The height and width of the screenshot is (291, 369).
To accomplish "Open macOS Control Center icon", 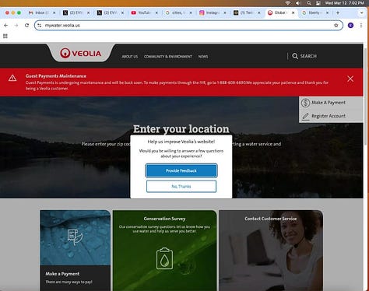I will click(318, 3).
